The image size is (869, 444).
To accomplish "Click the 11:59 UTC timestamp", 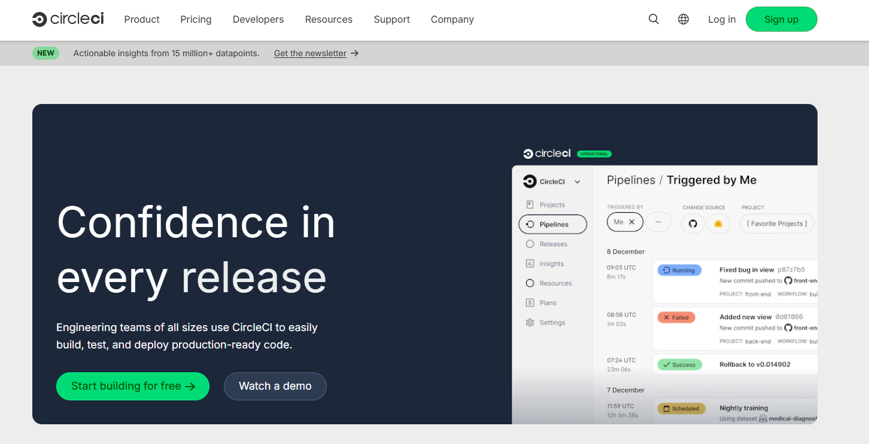I will [x=621, y=406].
